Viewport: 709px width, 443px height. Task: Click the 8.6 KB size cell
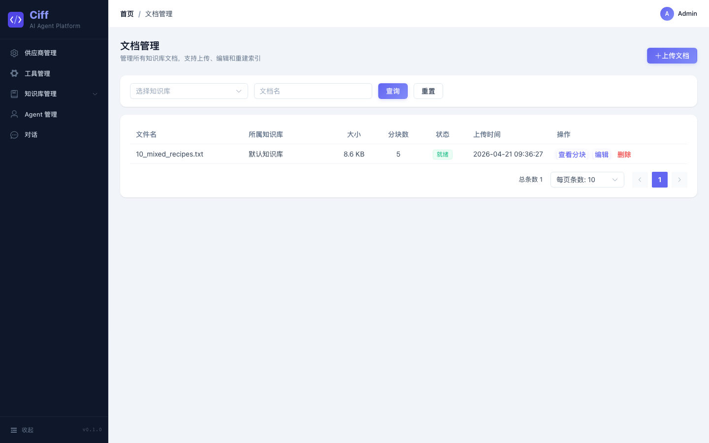click(x=354, y=154)
